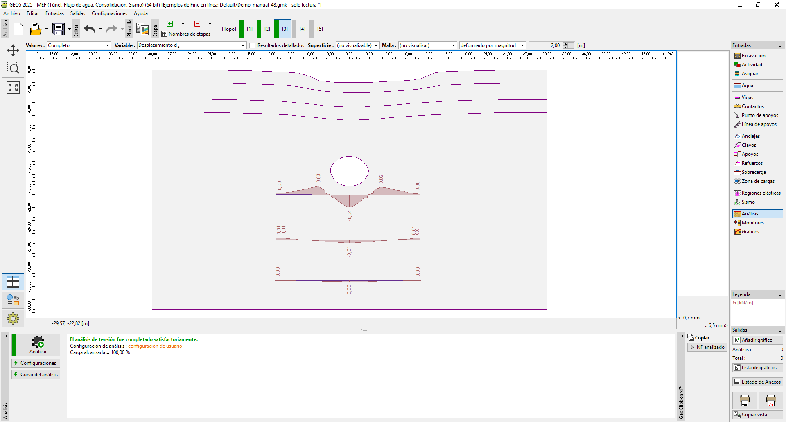Select the pan view tool
Screen dimensions: 786x422
click(13, 50)
